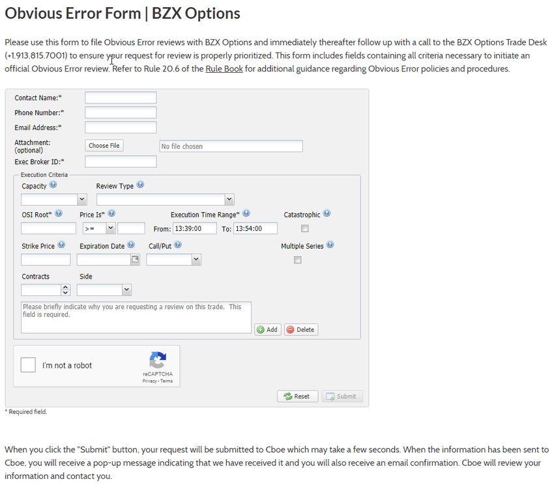Tick the Catastrophic checkbox
Image resolution: width=554 pixels, height=490 pixels.
click(304, 228)
